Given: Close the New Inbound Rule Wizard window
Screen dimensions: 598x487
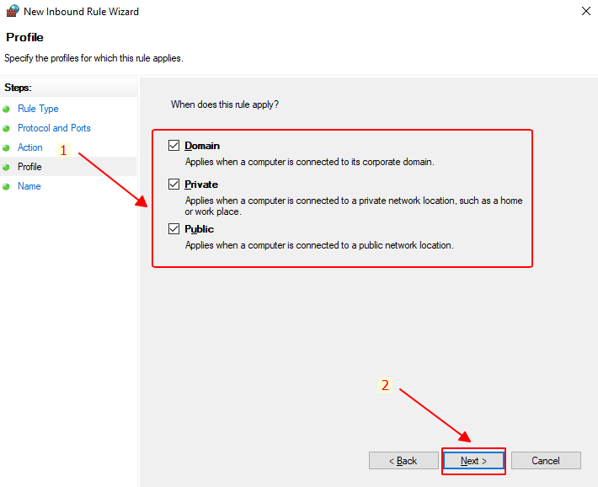Looking at the screenshot, I should coord(586,11).
